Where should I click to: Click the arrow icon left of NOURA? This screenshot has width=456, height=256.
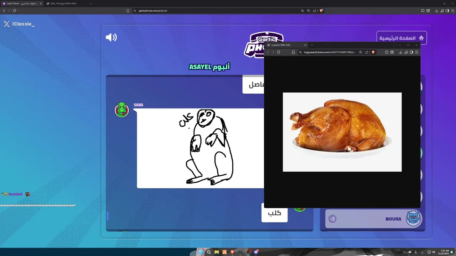pos(332,219)
